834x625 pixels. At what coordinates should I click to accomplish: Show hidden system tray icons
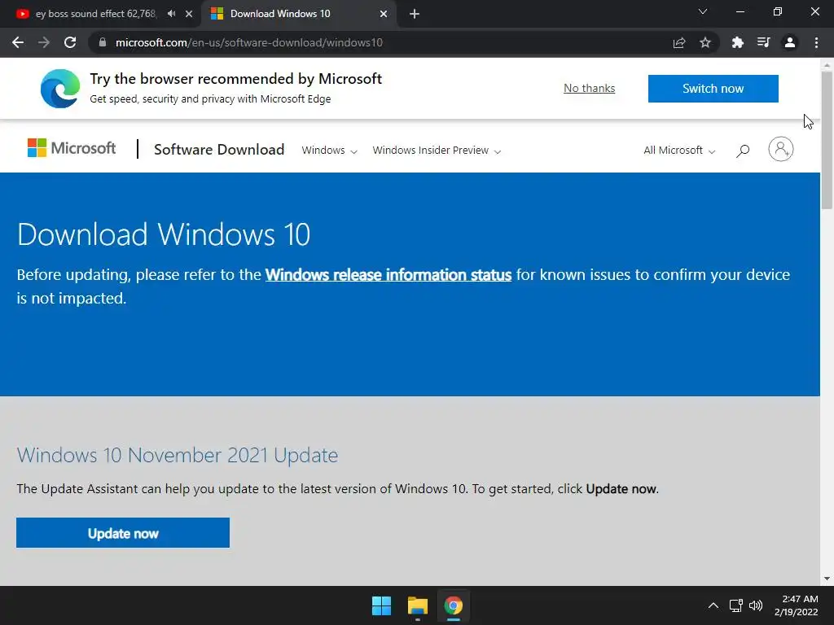[x=713, y=605]
